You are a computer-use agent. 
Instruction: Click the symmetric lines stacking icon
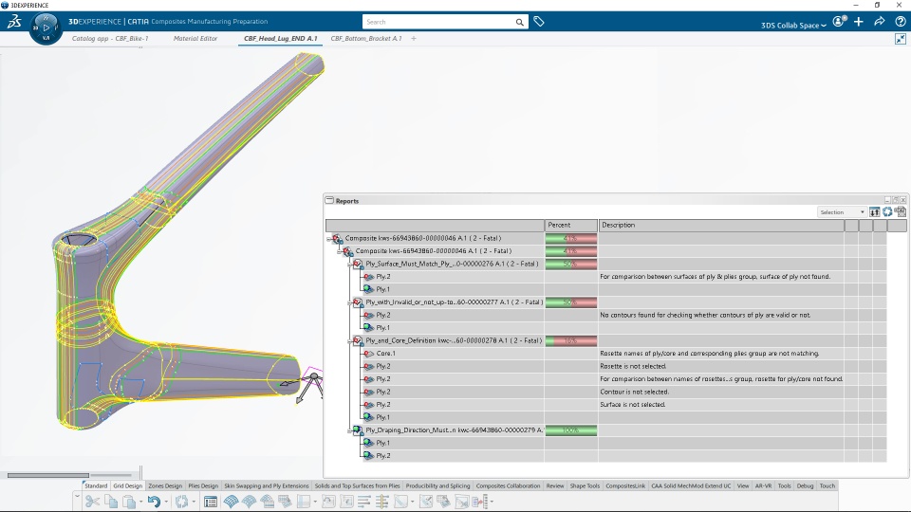tap(382, 502)
